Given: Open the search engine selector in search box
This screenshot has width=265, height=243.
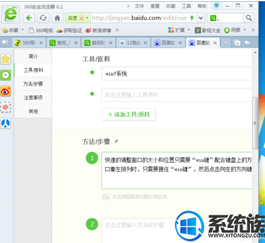Looking at the screenshot, I should coord(214,18).
